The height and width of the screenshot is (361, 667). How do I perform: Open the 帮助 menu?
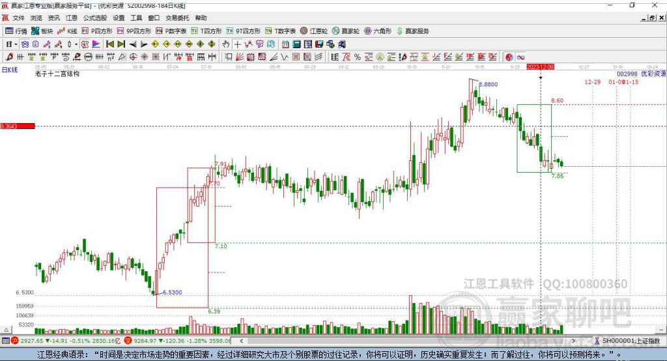(201, 18)
